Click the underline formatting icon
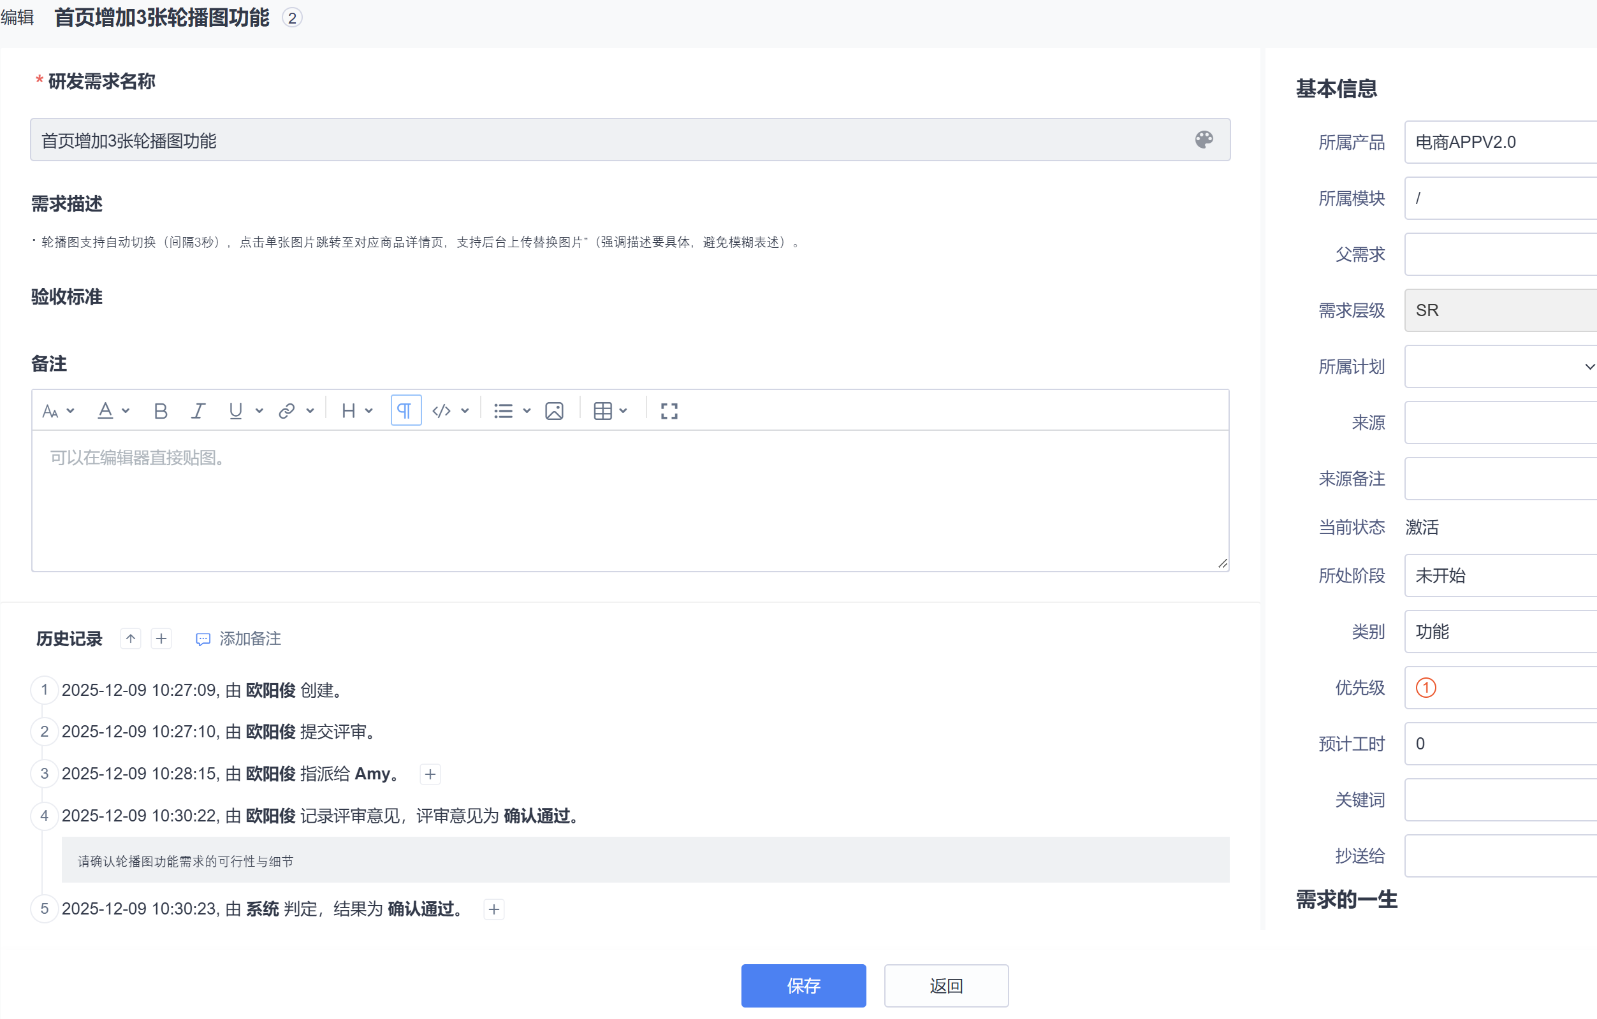The height and width of the screenshot is (1019, 1597). [x=235, y=411]
